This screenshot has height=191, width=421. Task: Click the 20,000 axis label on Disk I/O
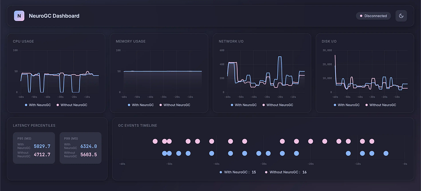coord(327,64)
